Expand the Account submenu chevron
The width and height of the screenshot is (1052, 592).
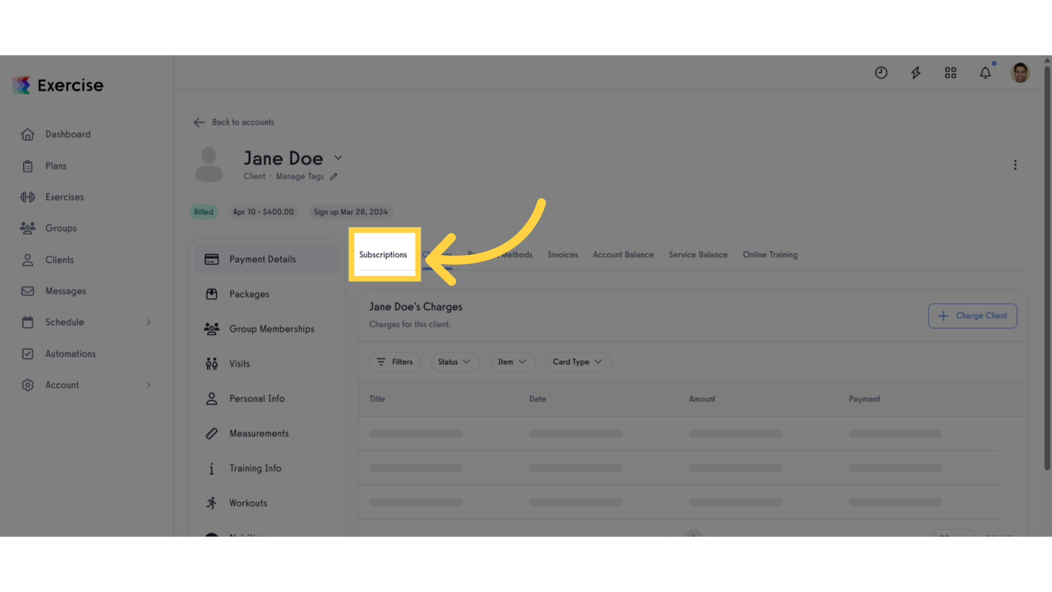click(x=148, y=385)
